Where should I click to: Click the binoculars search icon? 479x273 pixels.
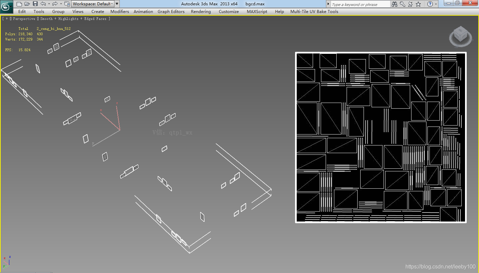[395, 4]
